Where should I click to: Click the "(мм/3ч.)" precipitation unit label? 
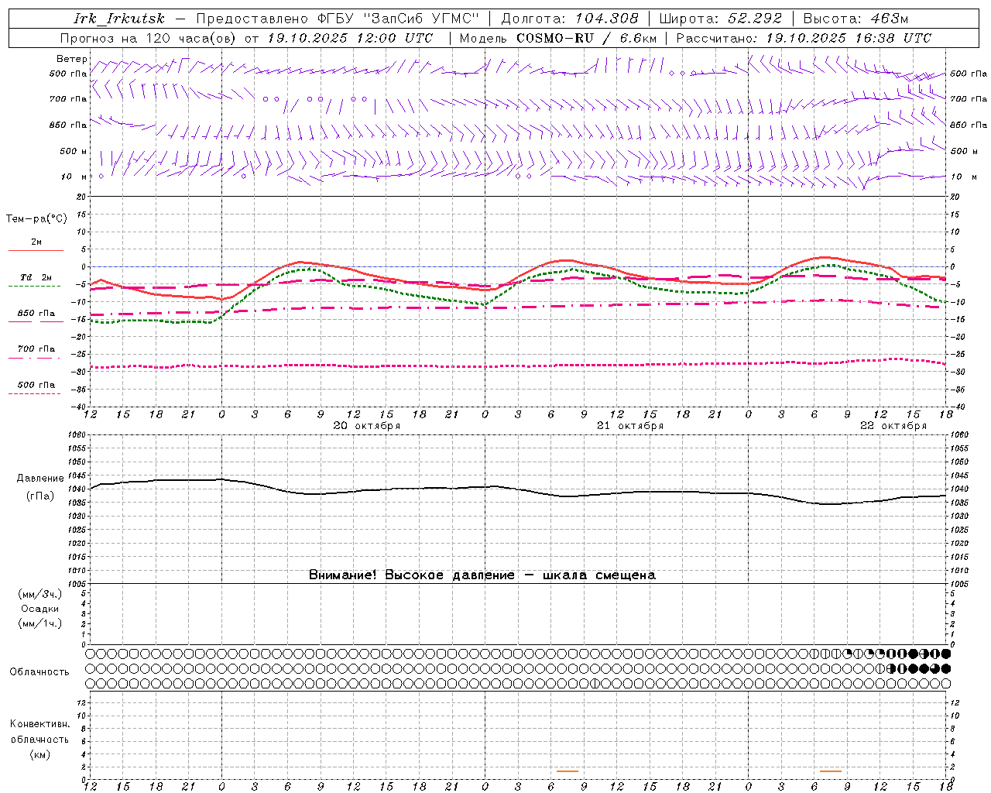point(39,595)
